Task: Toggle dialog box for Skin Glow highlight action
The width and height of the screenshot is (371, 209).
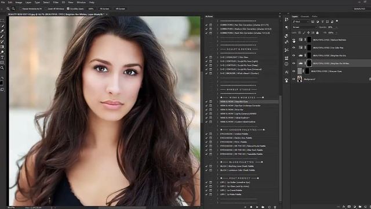Action: [210, 57]
